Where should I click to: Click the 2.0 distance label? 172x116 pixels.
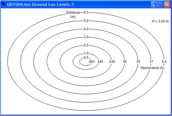[86, 45]
